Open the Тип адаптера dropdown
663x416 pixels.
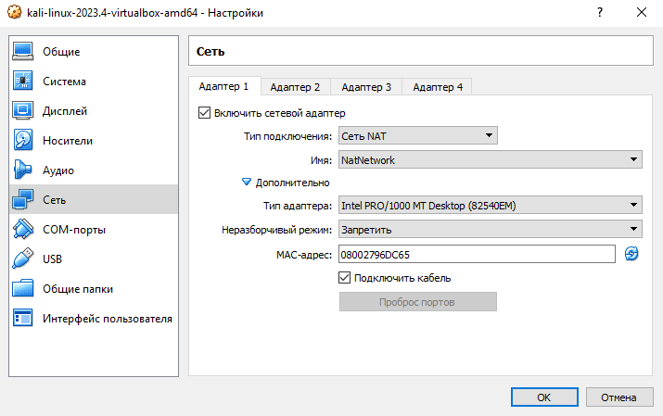pyautogui.click(x=490, y=205)
